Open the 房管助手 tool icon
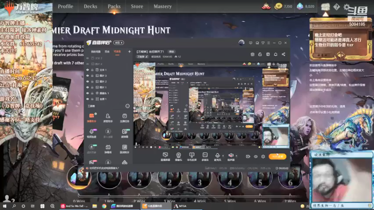Screen dimensions: 374x210 tap(108, 118)
